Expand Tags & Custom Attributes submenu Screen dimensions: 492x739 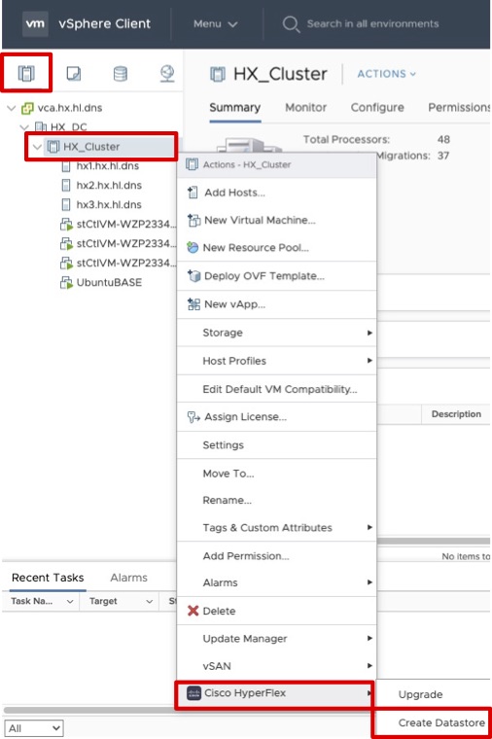277,528
